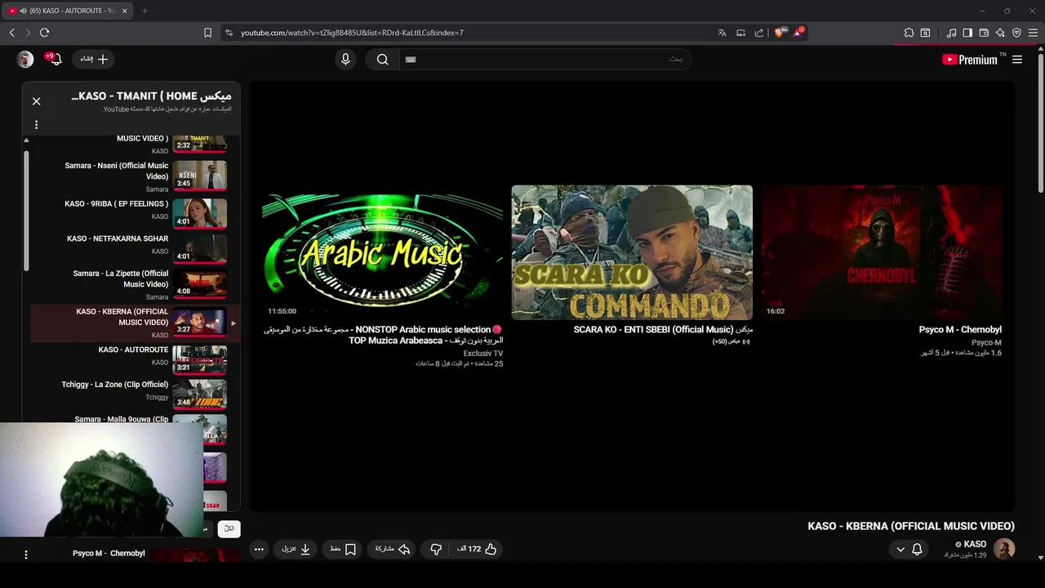1045x588 pixels.
Task: Open three-dot menu beside Psyco M Chernobyl
Action: click(x=26, y=555)
